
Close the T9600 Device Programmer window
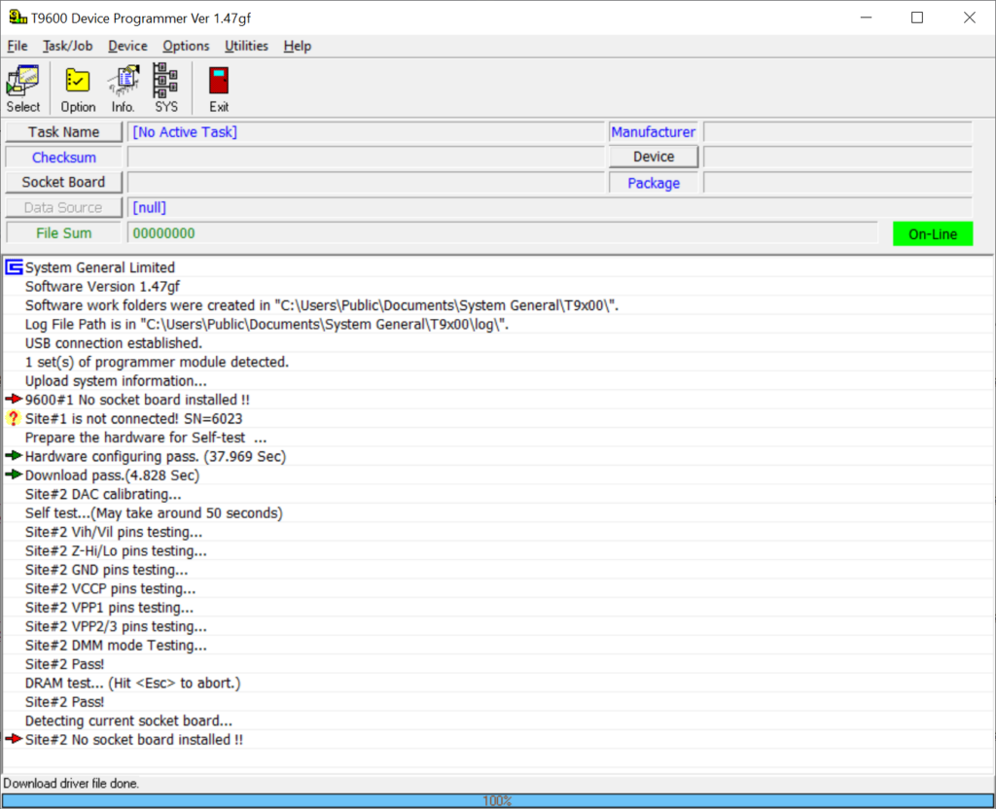[x=969, y=18]
